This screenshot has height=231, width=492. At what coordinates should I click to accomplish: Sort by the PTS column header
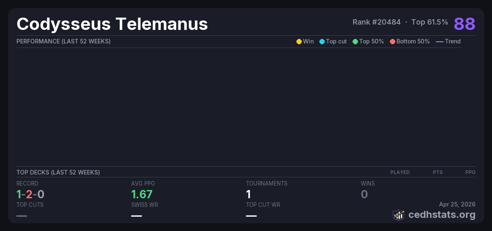tap(437, 172)
